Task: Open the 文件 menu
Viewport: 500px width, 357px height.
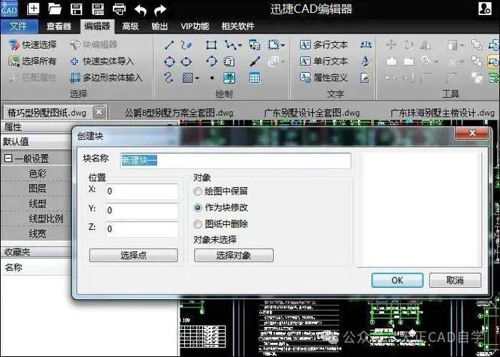Action: [x=19, y=26]
